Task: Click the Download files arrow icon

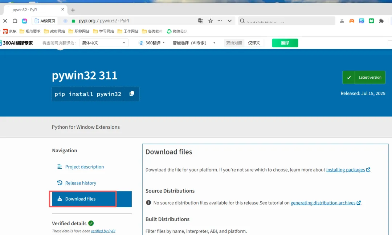Action: pos(60,199)
